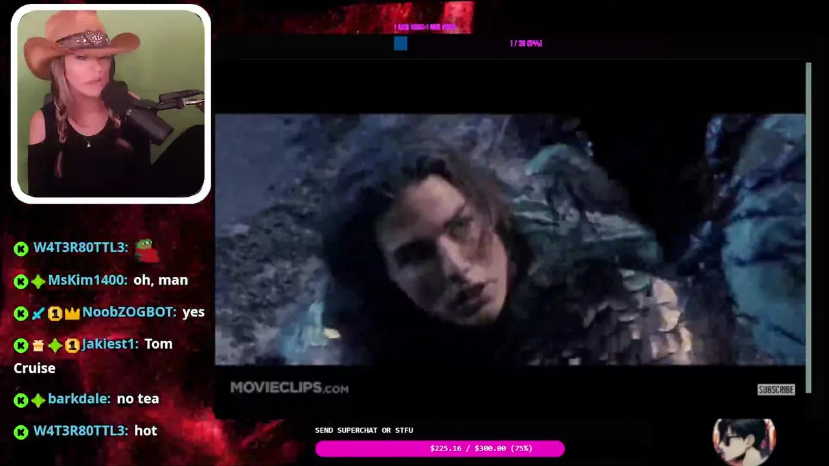Open W4T3R80TTL3 username on the 'hot' message
This screenshot has width=829, height=466.
pyautogui.click(x=80, y=430)
